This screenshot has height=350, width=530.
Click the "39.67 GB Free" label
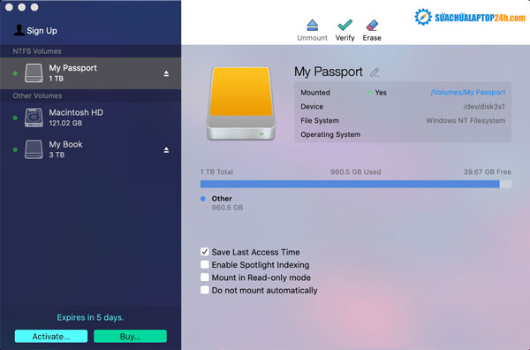[x=487, y=171]
